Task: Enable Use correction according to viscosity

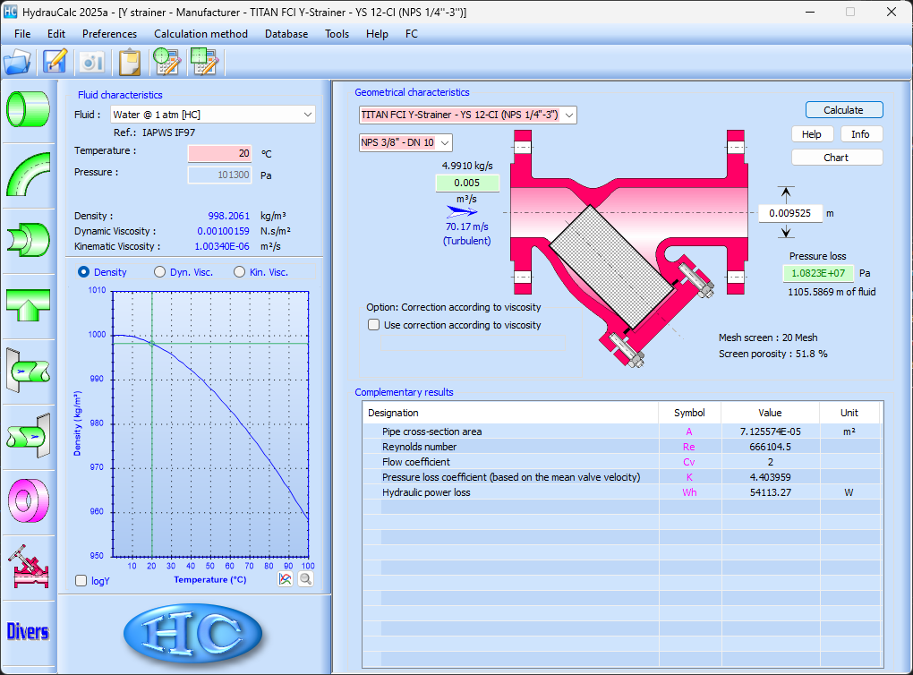Action: (374, 325)
